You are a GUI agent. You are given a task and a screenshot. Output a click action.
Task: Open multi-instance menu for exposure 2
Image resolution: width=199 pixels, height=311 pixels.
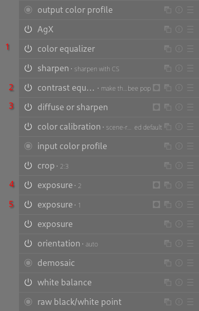[168, 185]
